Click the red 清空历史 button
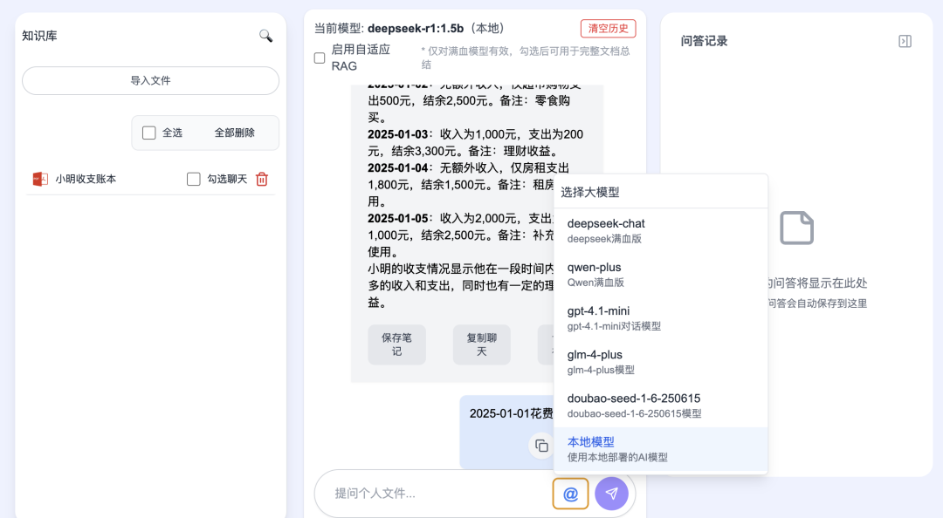 tap(608, 28)
